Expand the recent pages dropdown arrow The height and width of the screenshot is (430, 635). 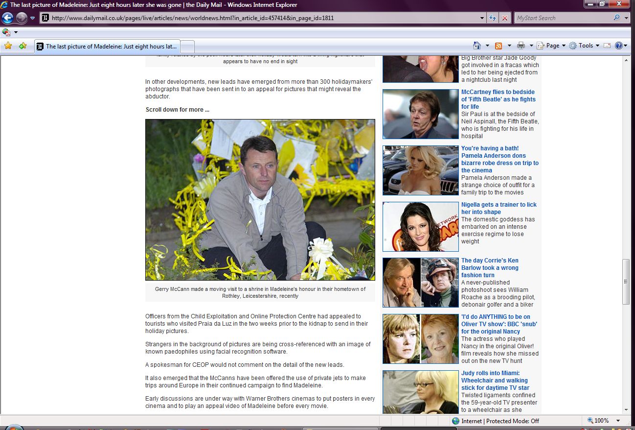(x=33, y=18)
